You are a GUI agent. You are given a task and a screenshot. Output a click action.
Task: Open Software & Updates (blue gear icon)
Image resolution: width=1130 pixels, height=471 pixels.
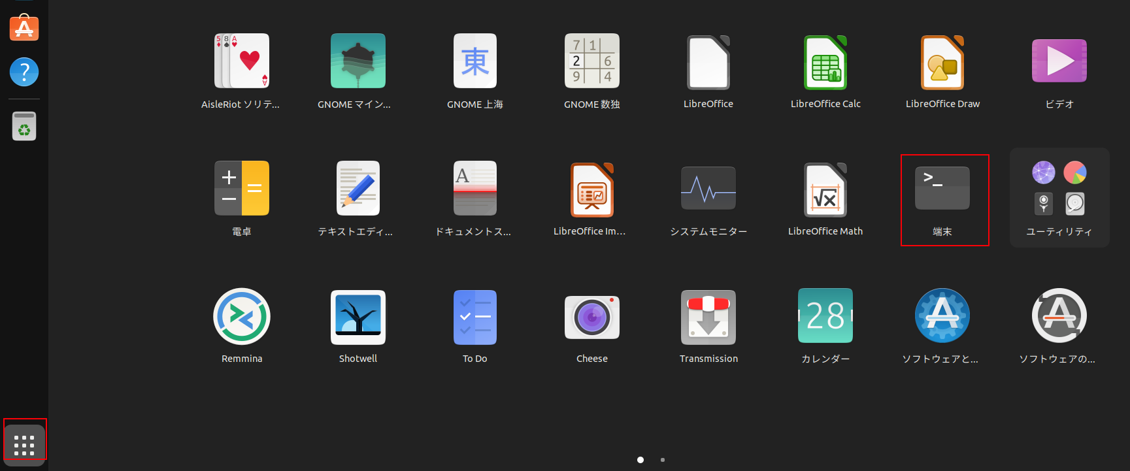click(942, 316)
